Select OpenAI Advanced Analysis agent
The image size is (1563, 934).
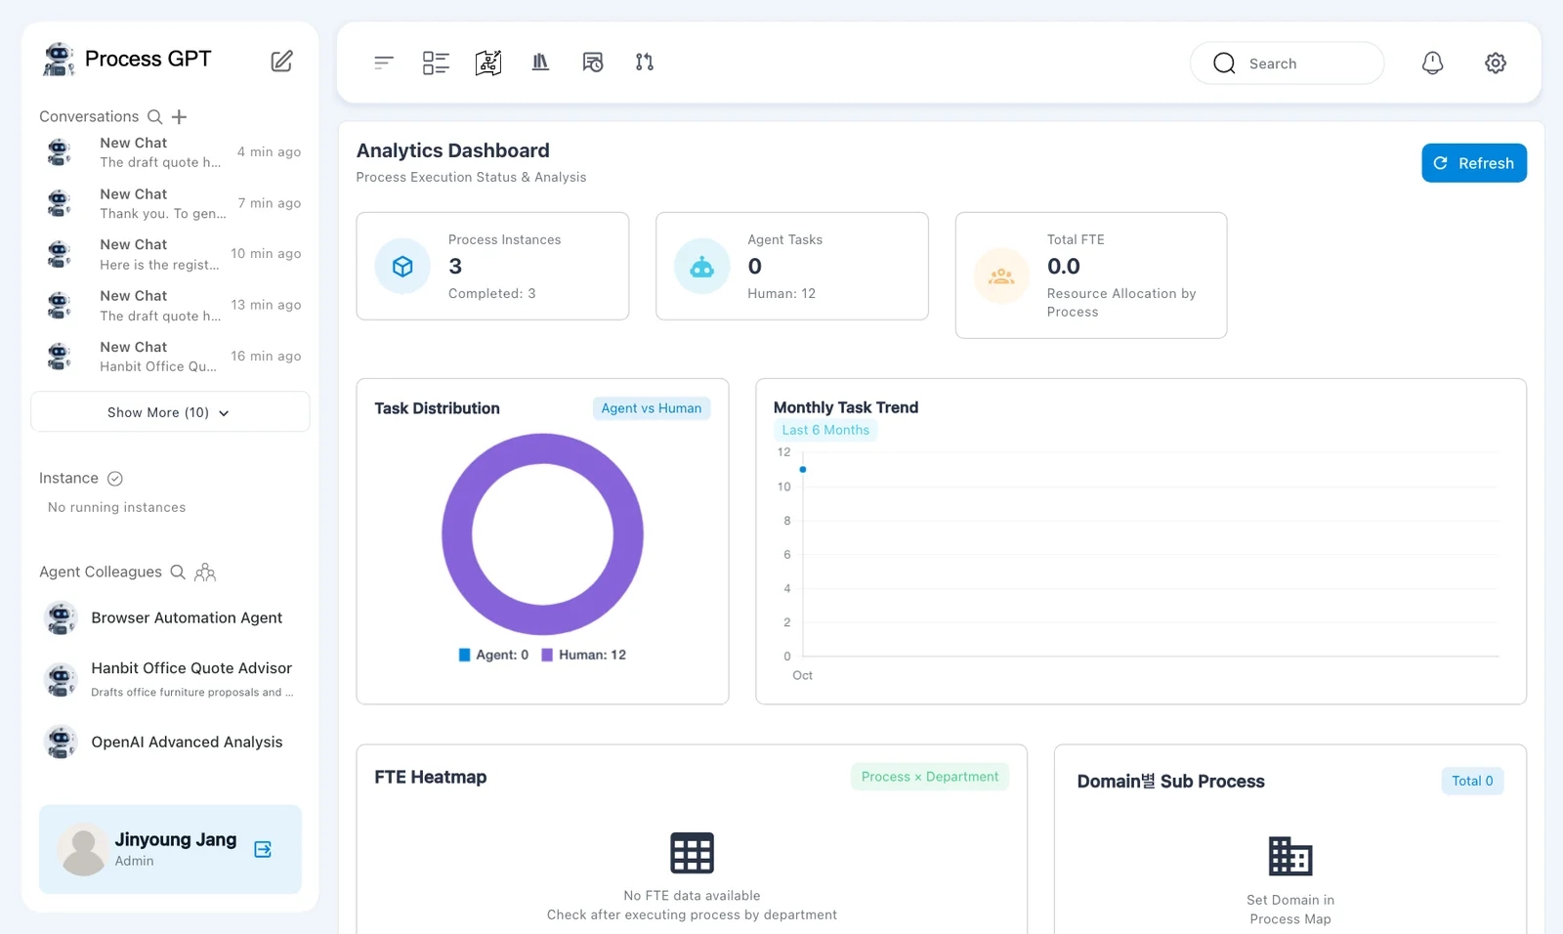tap(171, 742)
